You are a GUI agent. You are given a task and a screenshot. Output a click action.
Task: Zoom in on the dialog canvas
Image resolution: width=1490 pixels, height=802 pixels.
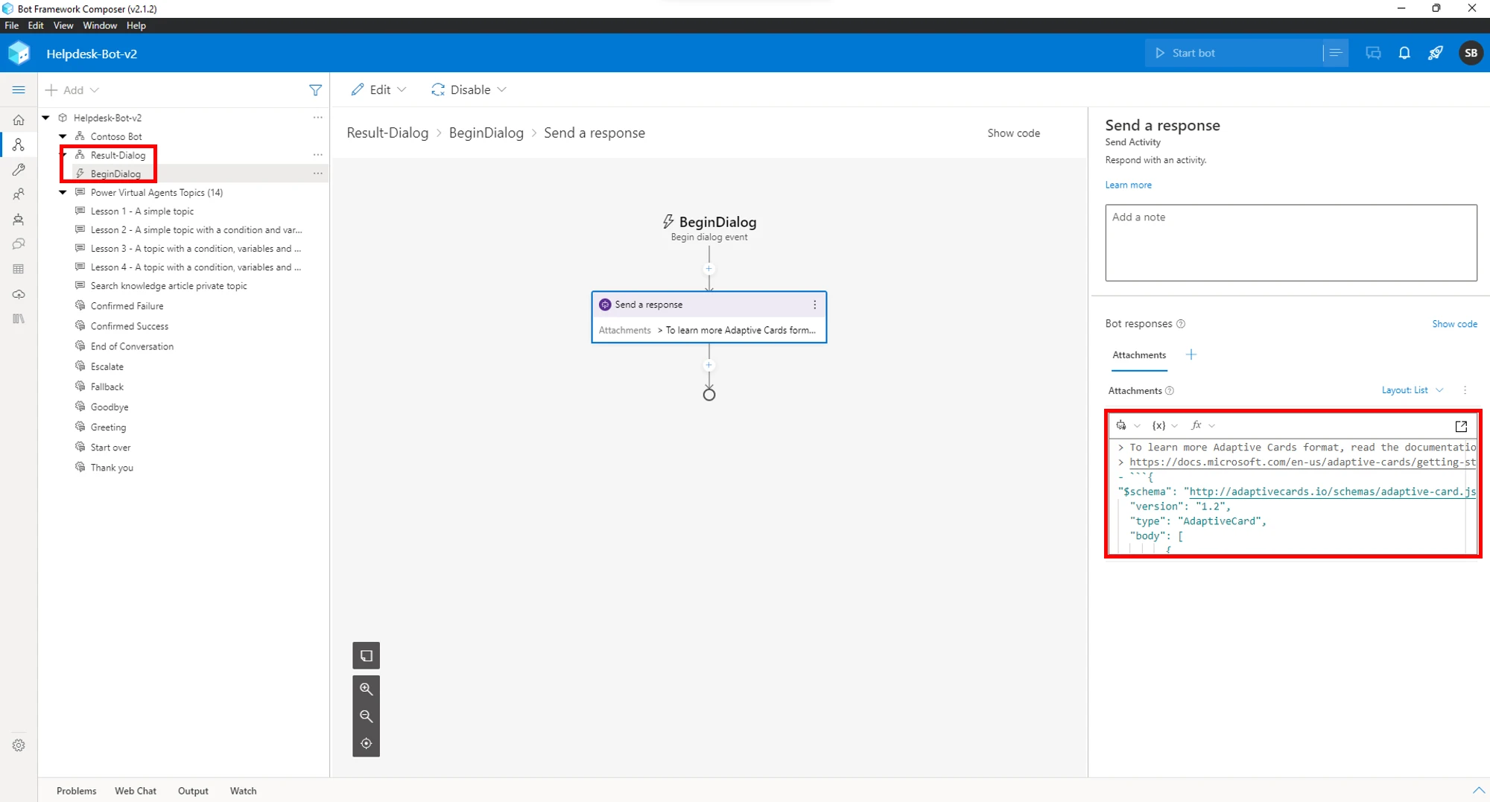366,689
